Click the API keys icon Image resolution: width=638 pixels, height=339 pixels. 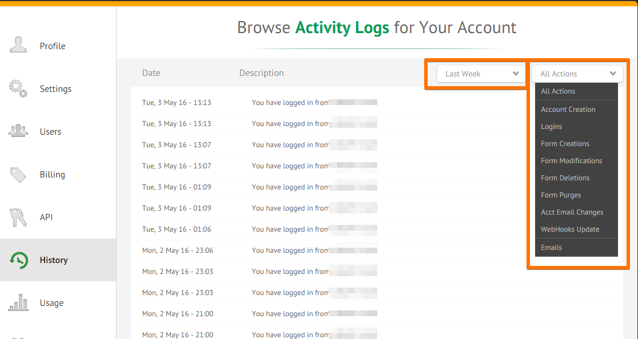coord(18,217)
